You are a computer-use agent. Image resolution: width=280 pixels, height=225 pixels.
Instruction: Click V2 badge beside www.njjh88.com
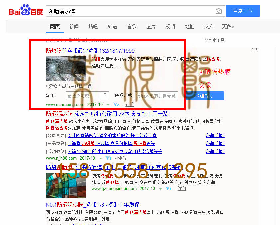108,158
